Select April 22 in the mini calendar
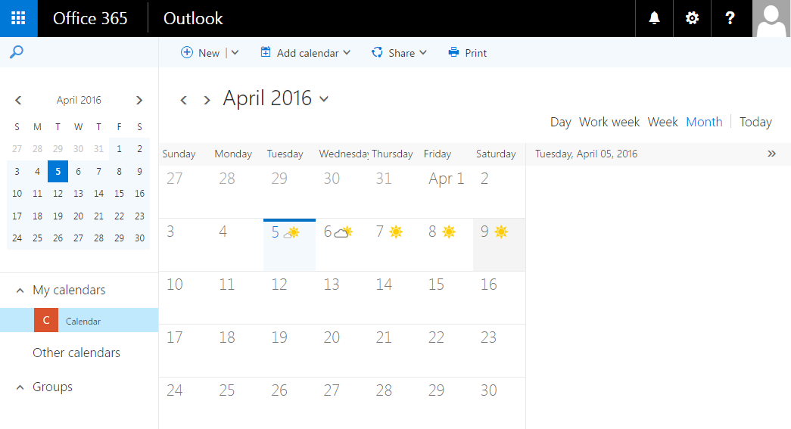Image resolution: width=791 pixels, height=429 pixels. pyautogui.click(x=119, y=216)
